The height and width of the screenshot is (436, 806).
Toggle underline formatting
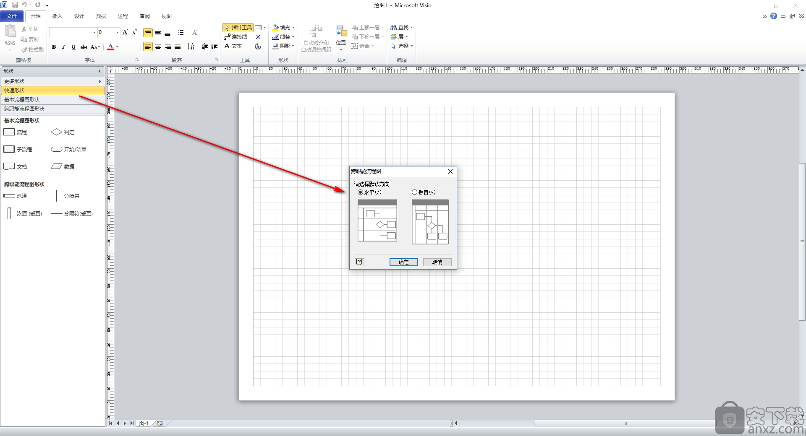tap(73, 47)
